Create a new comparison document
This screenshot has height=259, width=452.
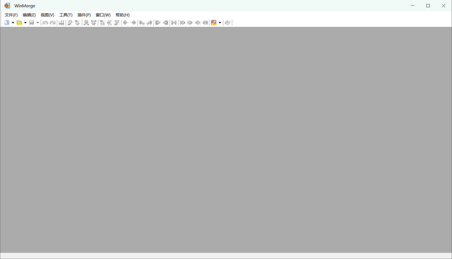[x=6, y=23]
